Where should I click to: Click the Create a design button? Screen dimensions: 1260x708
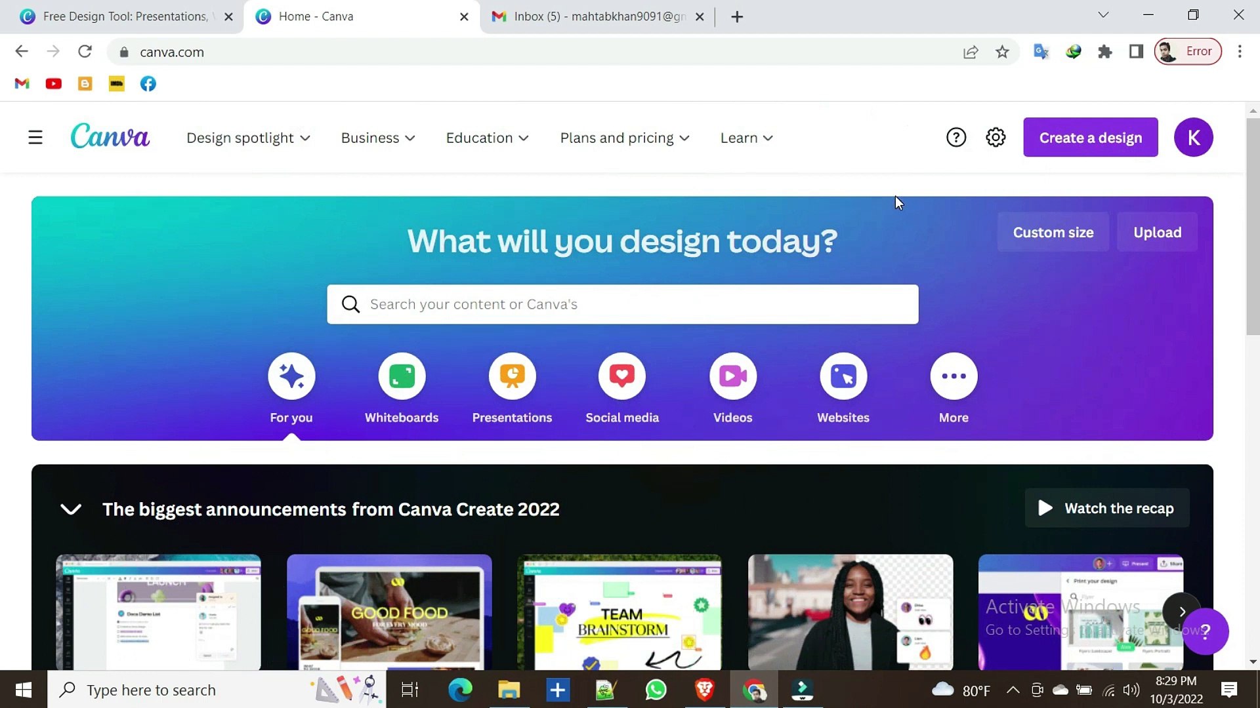pyautogui.click(x=1090, y=137)
